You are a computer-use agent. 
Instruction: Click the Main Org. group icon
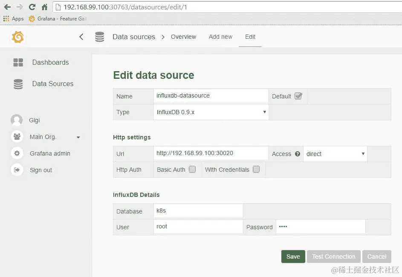pyautogui.click(x=17, y=136)
